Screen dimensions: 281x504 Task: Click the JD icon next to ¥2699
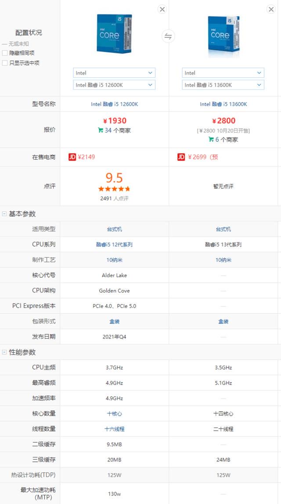(x=181, y=157)
